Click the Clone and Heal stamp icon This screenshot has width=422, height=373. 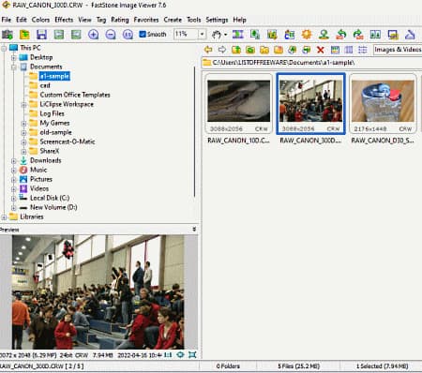(324, 34)
